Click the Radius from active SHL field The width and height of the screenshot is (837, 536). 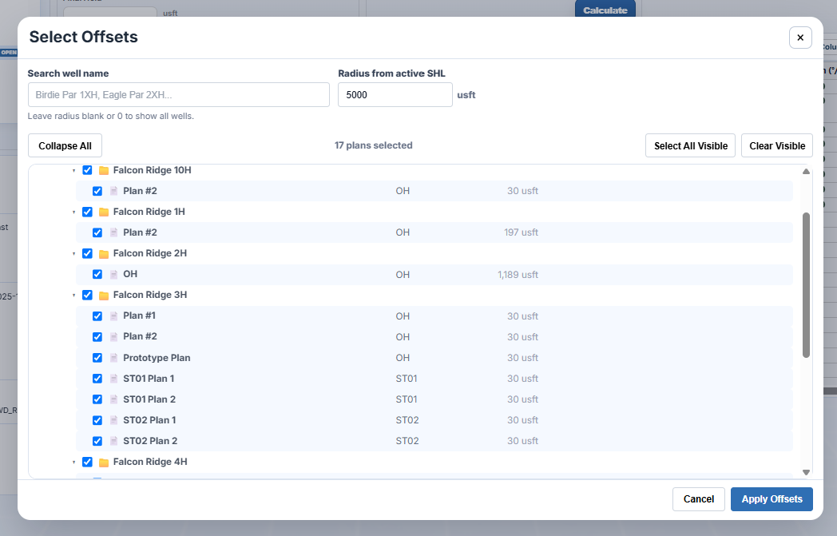[x=395, y=94]
